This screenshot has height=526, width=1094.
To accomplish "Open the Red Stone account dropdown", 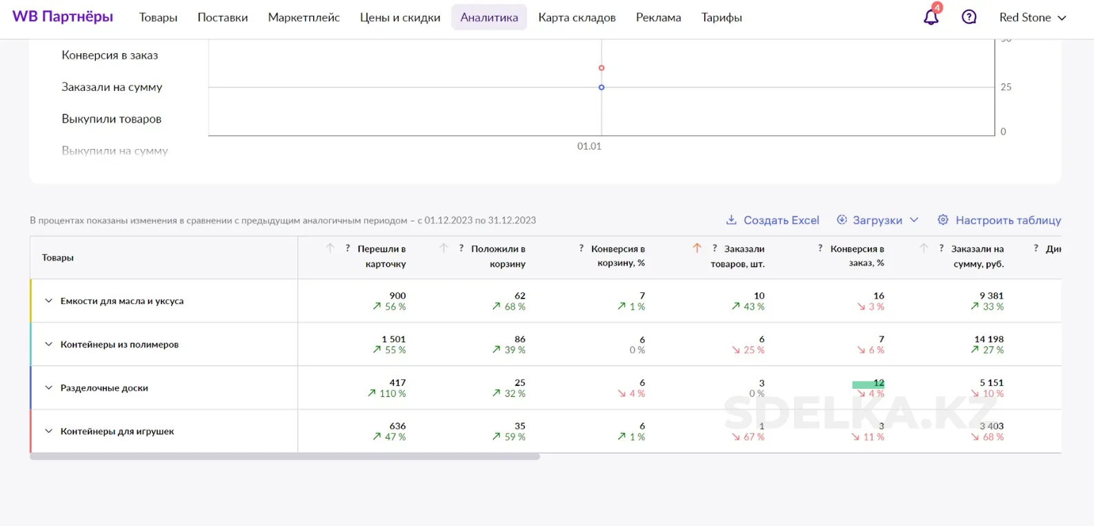I will [x=1032, y=17].
